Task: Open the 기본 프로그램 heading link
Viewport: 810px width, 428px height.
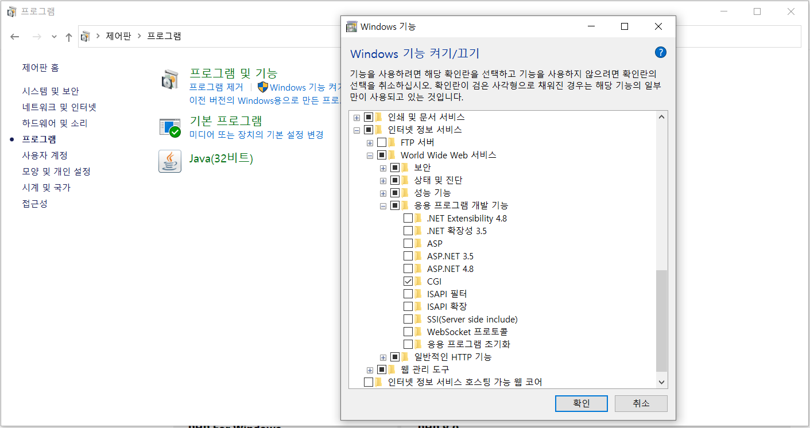Action: tap(226, 120)
